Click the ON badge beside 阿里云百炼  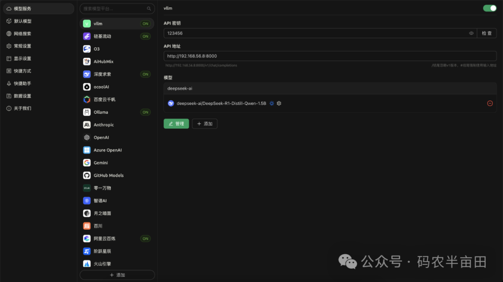(145, 239)
